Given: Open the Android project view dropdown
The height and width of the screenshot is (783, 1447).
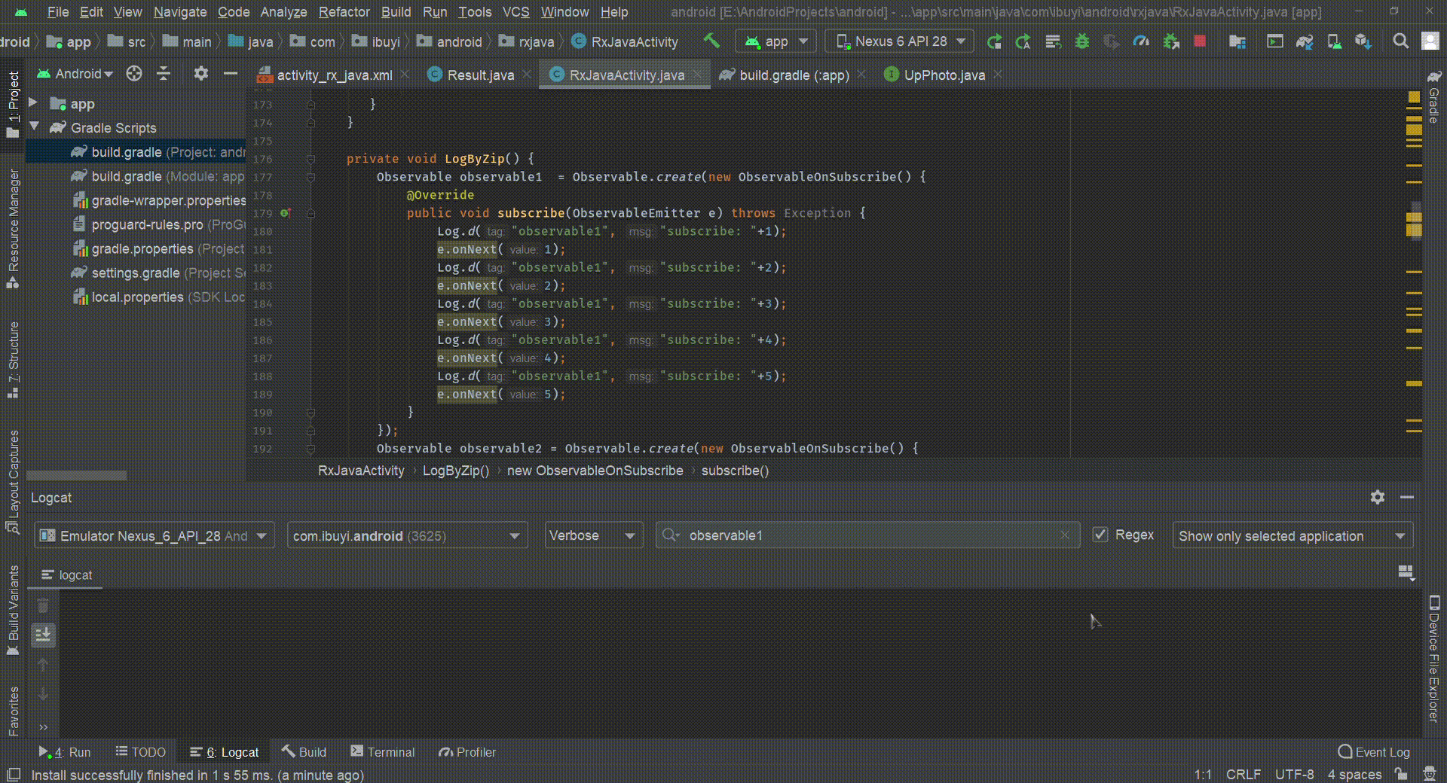Looking at the screenshot, I should [75, 73].
